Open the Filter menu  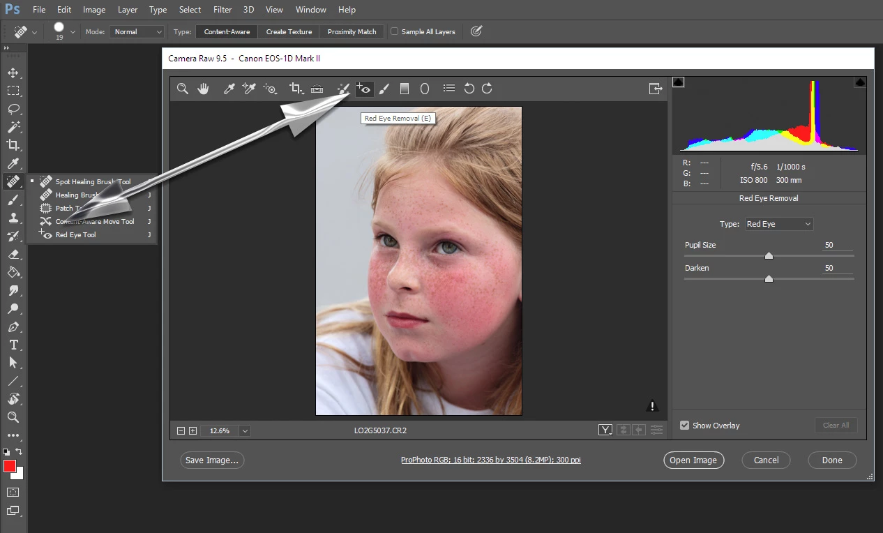(222, 10)
